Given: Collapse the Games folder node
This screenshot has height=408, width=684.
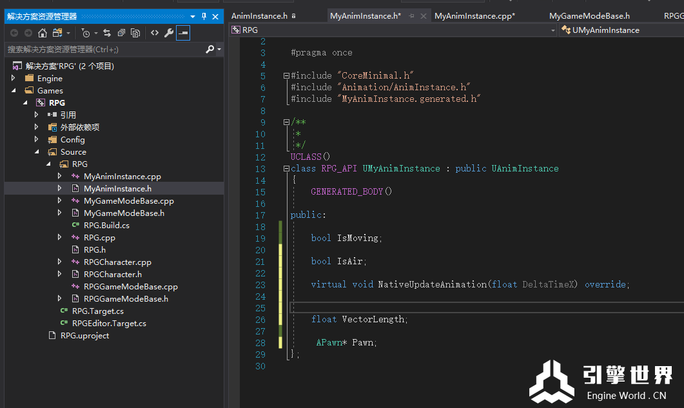Looking at the screenshot, I should 14,90.
